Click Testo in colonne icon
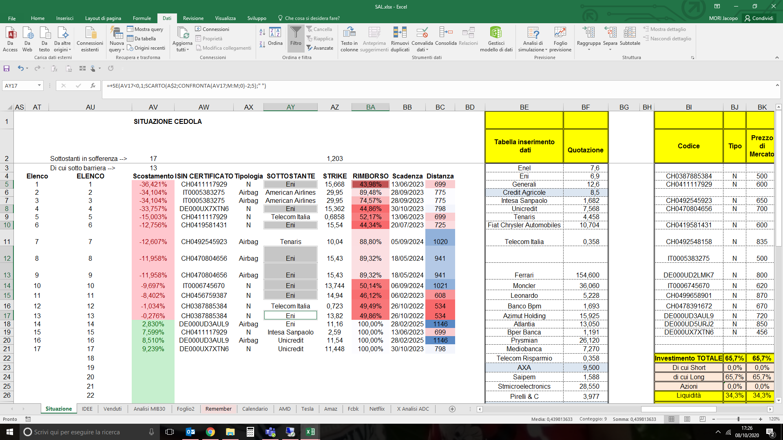The height and width of the screenshot is (440, 783). point(349,33)
